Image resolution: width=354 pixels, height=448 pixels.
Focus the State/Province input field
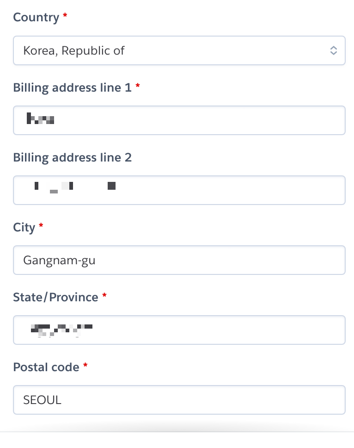coord(179,330)
